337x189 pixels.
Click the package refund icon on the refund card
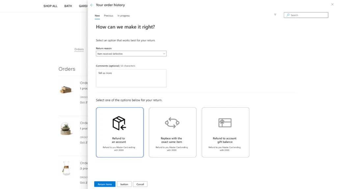[x=120, y=122]
